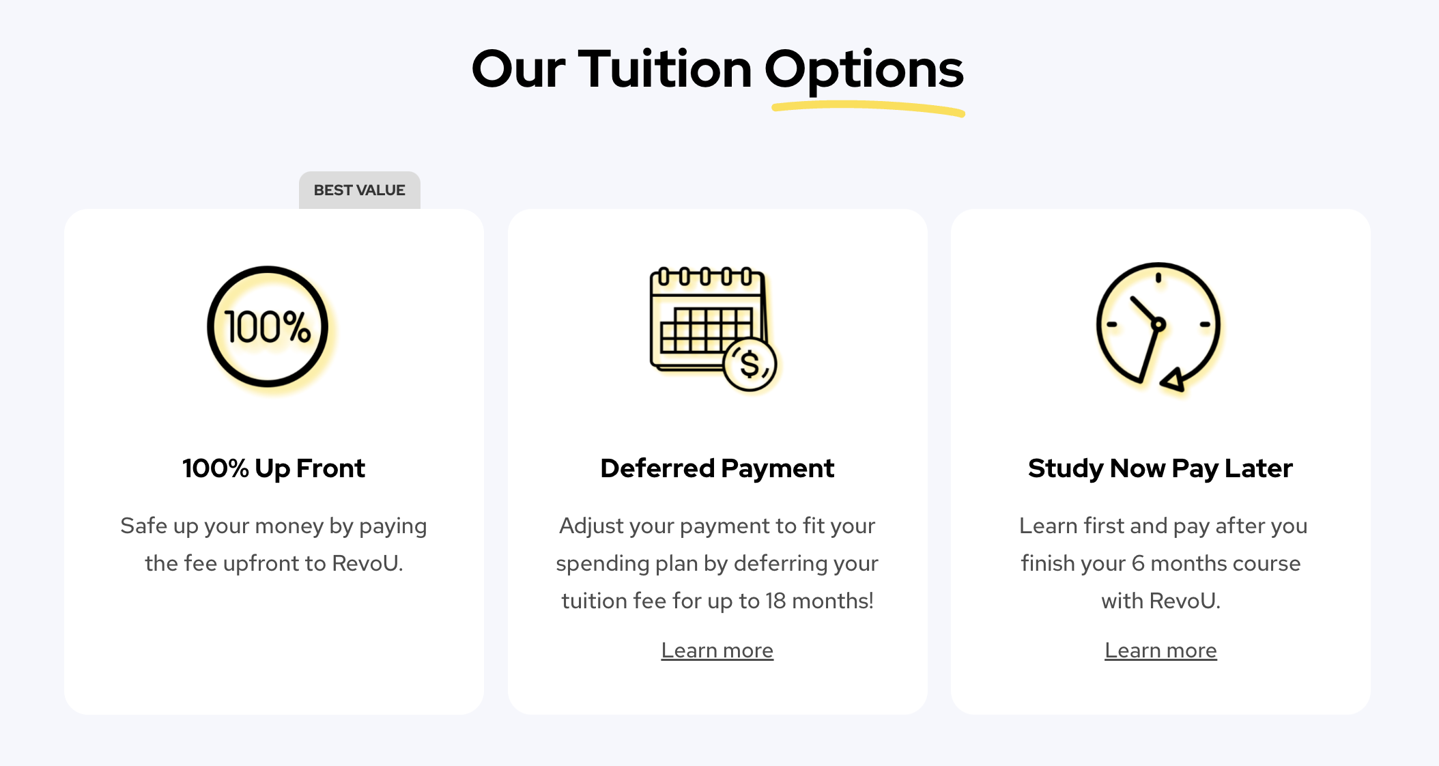This screenshot has width=1439, height=766.
Task: Click the BEST VALUE badge
Action: 360,190
